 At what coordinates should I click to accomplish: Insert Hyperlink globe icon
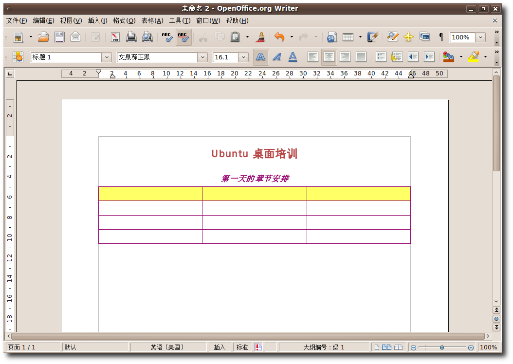tap(332, 37)
